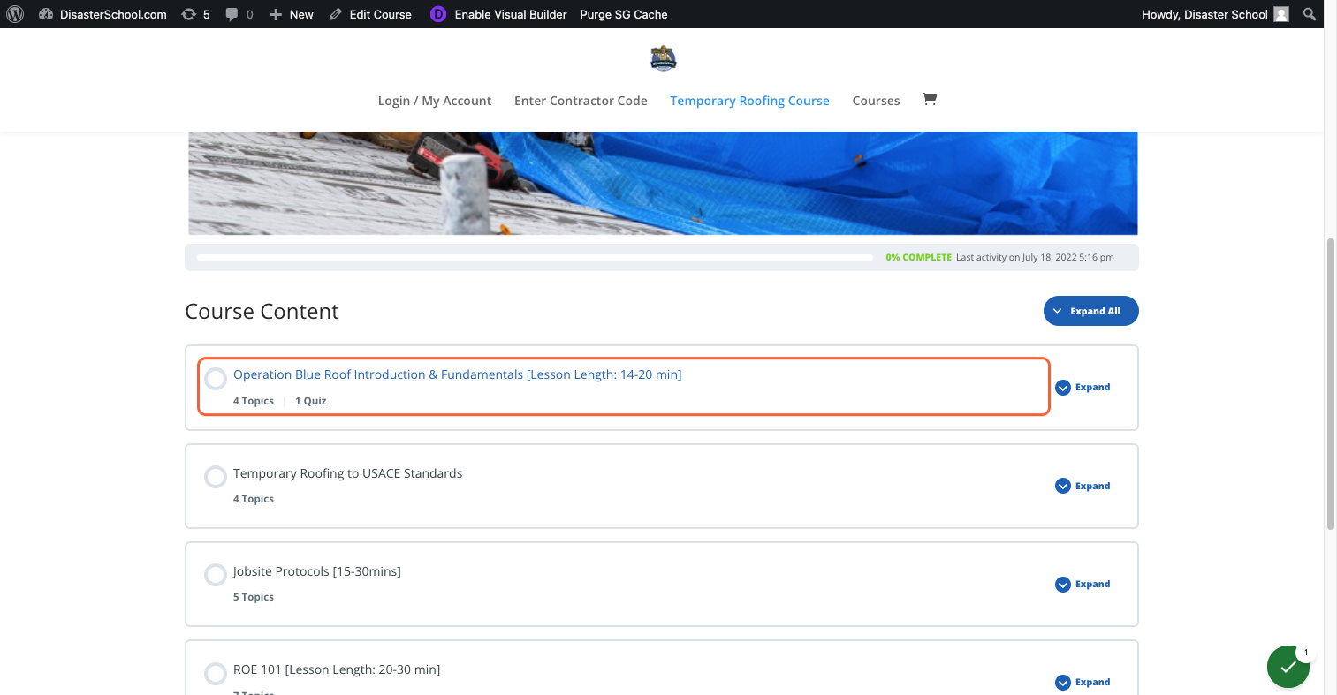Click Howdy, Disaster School account link

(1204, 14)
